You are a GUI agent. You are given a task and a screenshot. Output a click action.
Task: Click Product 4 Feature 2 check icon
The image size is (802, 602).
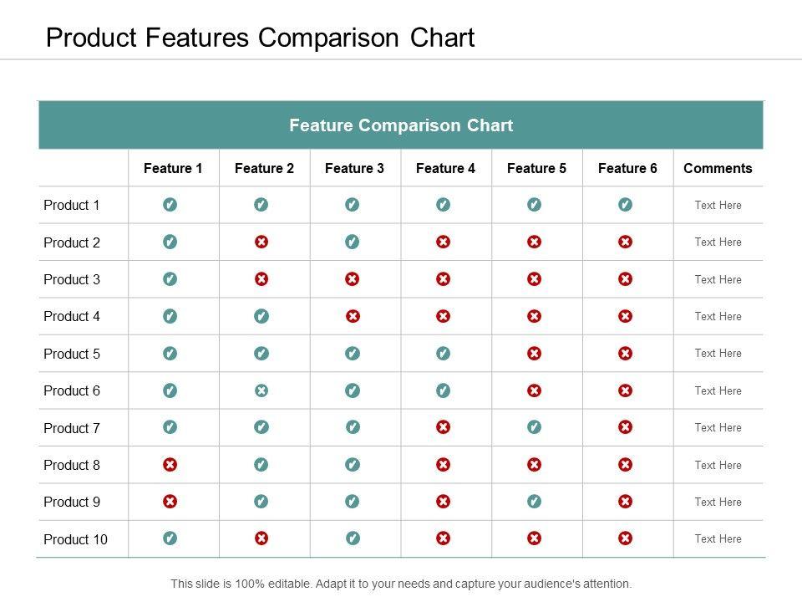pyautogui.click(x=261, y=316)
